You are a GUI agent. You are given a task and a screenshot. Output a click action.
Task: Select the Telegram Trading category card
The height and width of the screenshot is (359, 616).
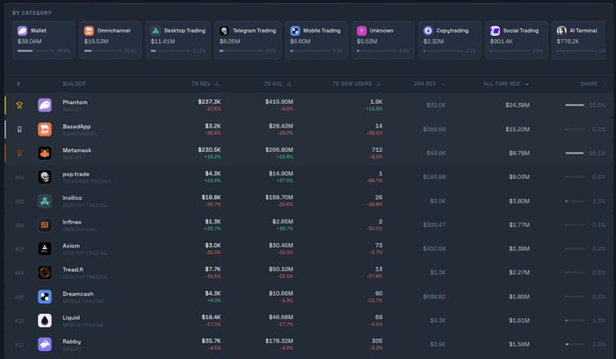248,40
